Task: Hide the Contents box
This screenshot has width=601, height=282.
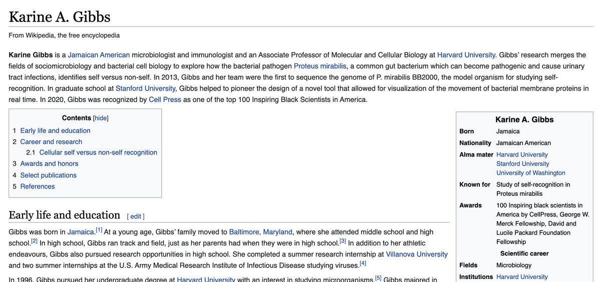Action: 101,118
